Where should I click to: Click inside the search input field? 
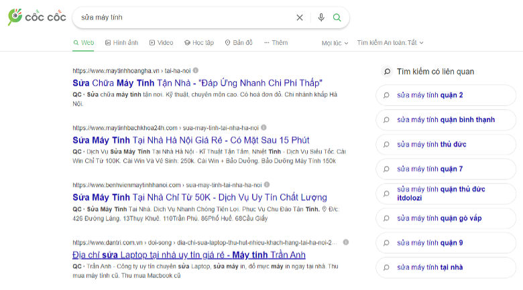(181, 17)
